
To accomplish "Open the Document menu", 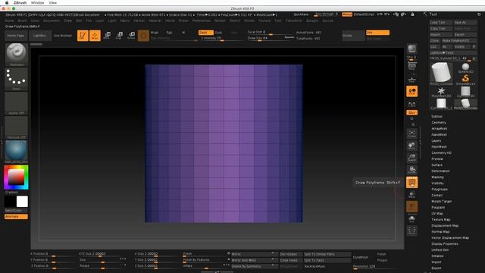I will point(51,20).
